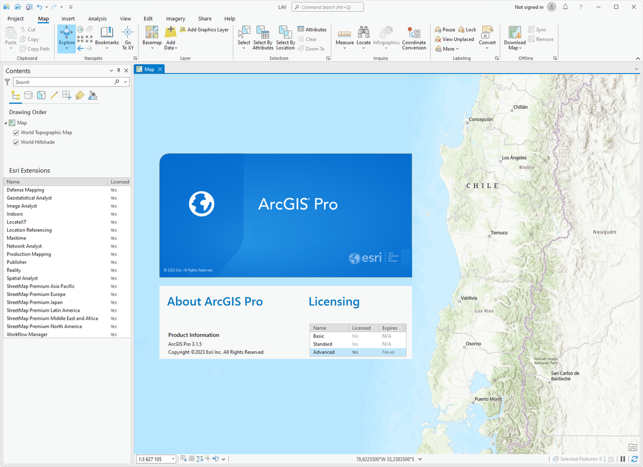643x467 pixels.
Task: Choose List By Snapping view
Action: click(67, 96)
